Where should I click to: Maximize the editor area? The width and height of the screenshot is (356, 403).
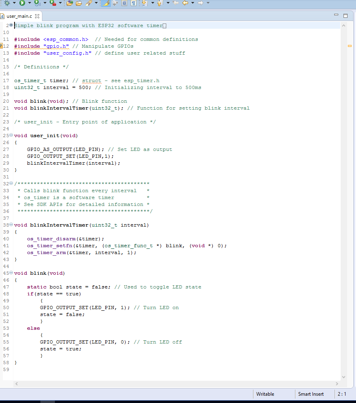tap(346, 16)
